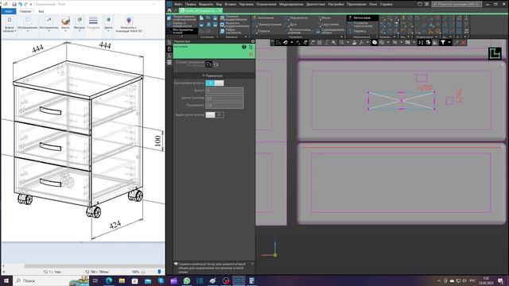Click the Home icon on the document tab bar
The image size is (509, 286).
point(169,10)
